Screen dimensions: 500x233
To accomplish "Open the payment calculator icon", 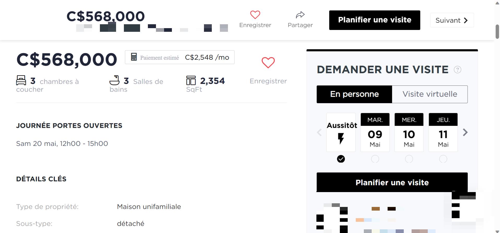I will [134, 57].
